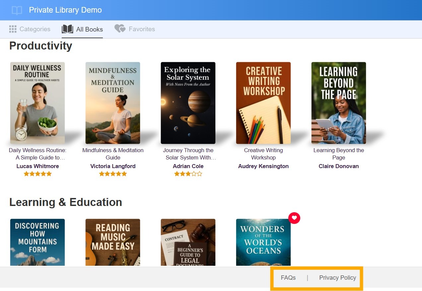Select the All Books tab
The width and height of the screenshot is (422, 291).
point(82,29)
